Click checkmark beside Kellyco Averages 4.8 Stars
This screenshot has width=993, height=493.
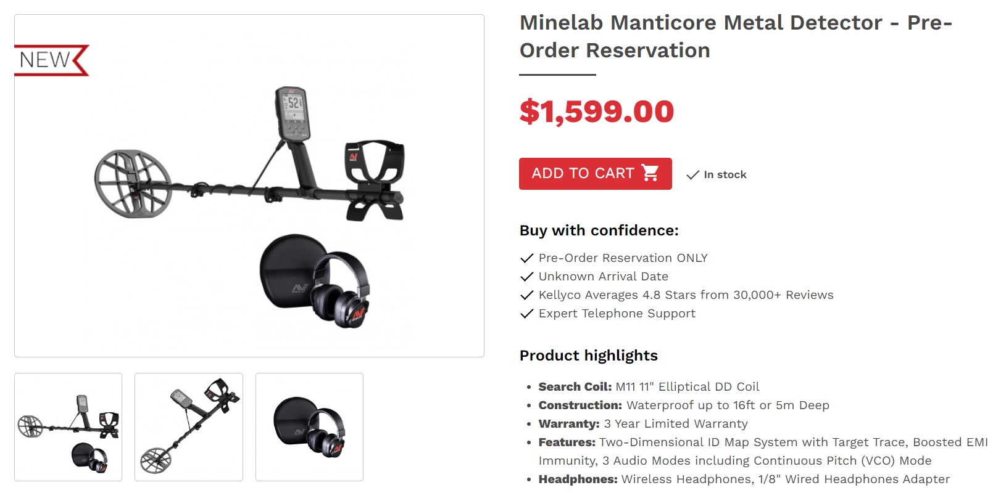(526, 295)
